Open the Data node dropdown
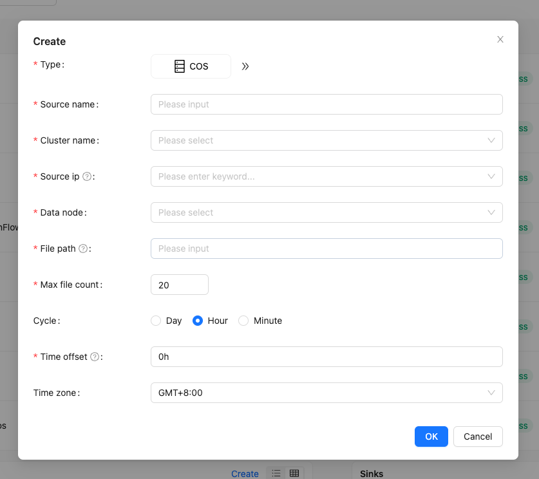Viewport: 539px width, 479px height. click(326, 212)
